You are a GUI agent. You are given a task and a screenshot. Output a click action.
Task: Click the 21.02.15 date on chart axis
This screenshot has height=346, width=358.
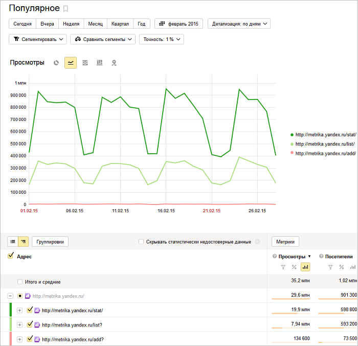click(212, 211)
